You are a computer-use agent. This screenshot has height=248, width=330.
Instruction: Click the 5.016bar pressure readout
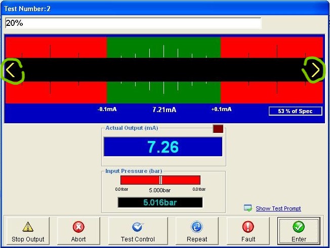[x=160, y=202]
